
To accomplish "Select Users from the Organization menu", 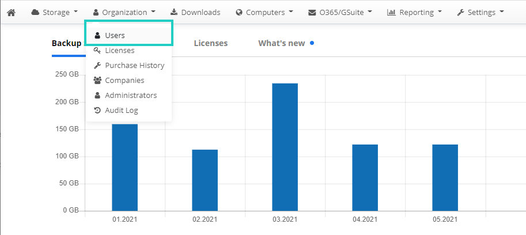I will [128, 35].
